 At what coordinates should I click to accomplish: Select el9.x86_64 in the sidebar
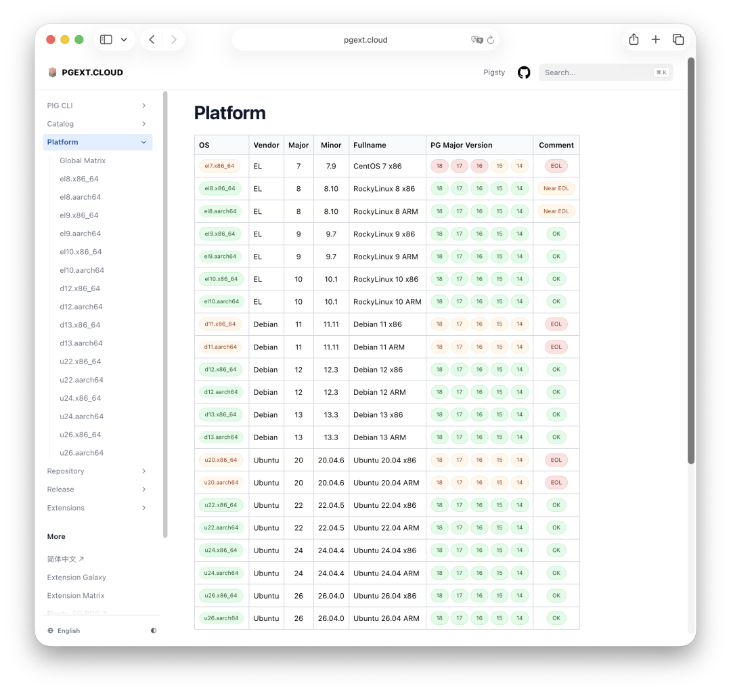point(79,215)
